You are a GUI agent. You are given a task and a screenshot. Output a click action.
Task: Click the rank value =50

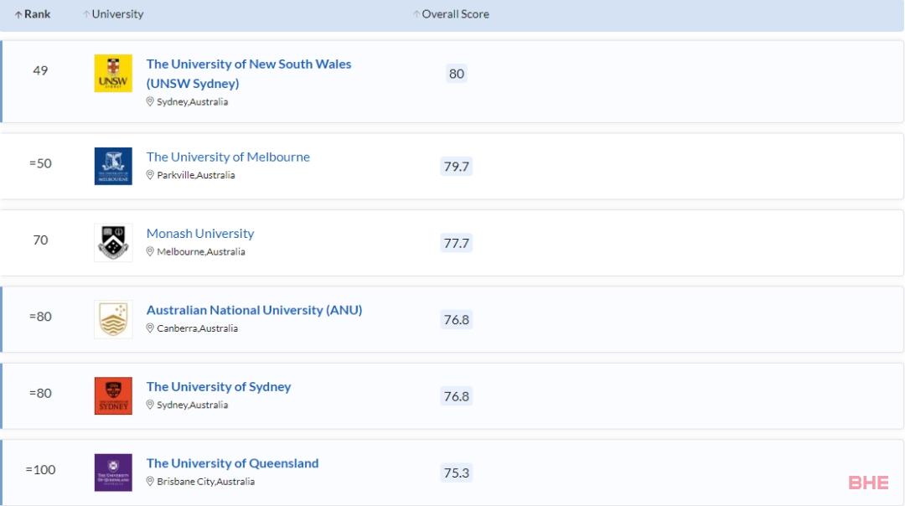(x=40, y=163)
